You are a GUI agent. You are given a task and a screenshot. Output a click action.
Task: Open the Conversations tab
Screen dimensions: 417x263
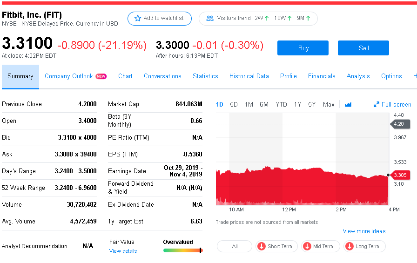[162, 76]
